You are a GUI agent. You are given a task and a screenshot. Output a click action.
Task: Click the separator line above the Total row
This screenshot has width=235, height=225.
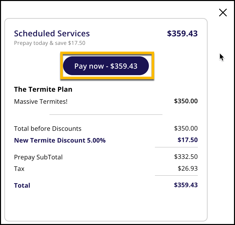tap(176, 175)
